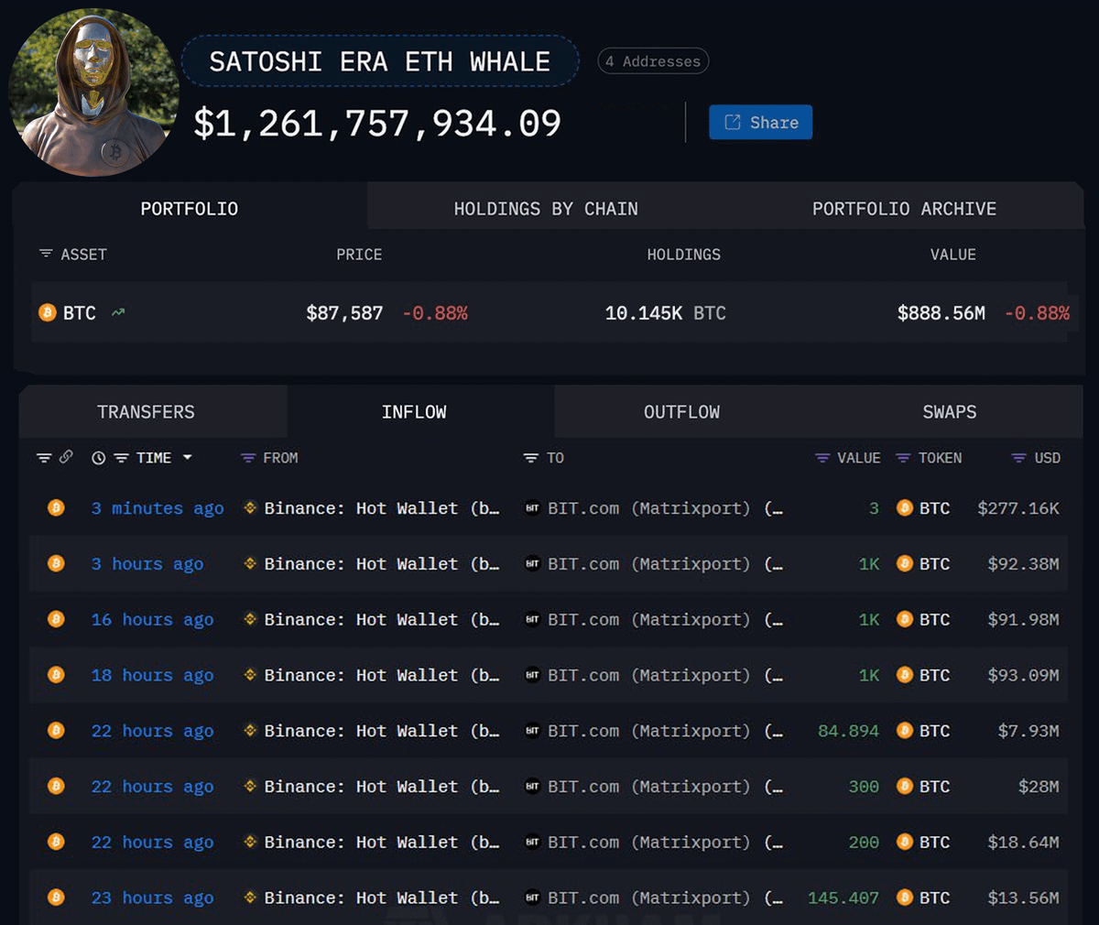Click the $888.56M portfolio value
1099x925 pixels.
941,313
